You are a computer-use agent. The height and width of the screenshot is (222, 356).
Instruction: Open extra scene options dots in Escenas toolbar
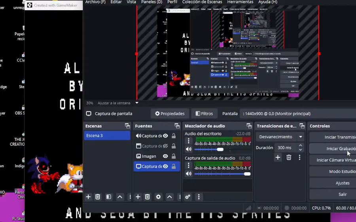click(x=130, y=197)
